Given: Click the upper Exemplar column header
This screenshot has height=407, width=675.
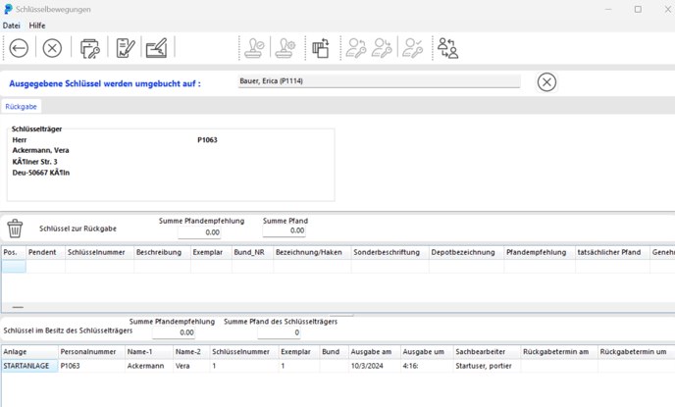Looking at the screenshot, I should [x=211, y=253].
